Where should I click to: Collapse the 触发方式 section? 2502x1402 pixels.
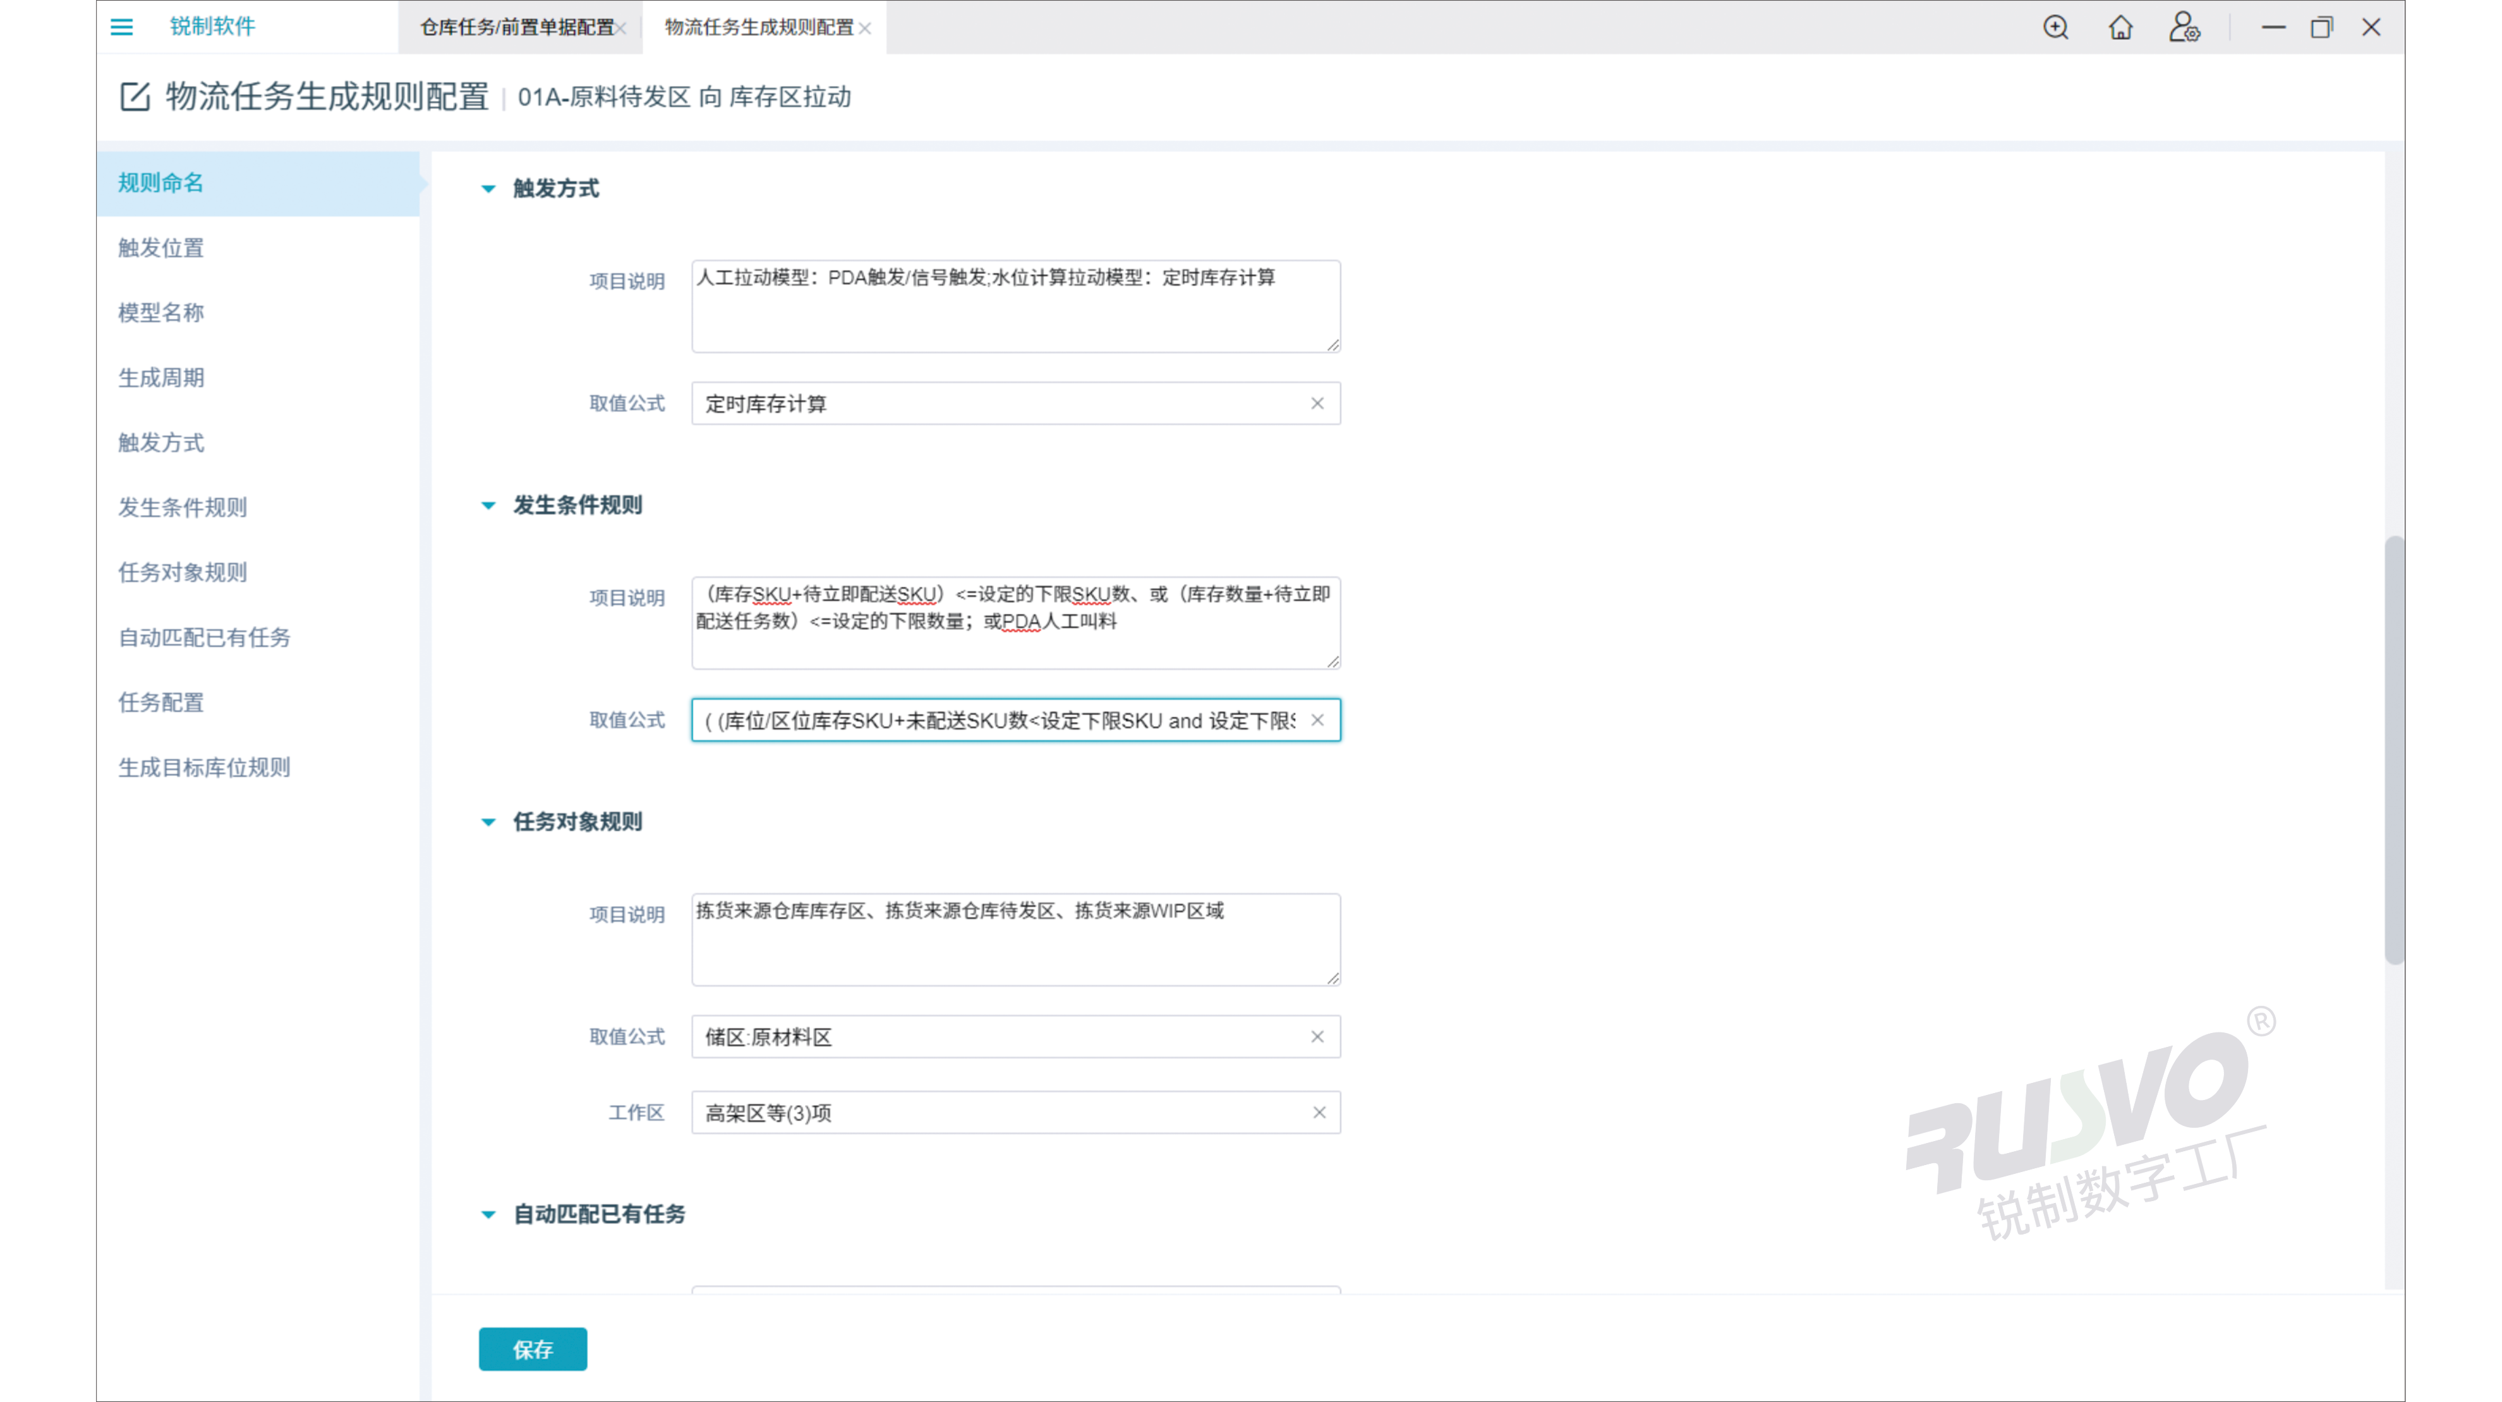488,188
